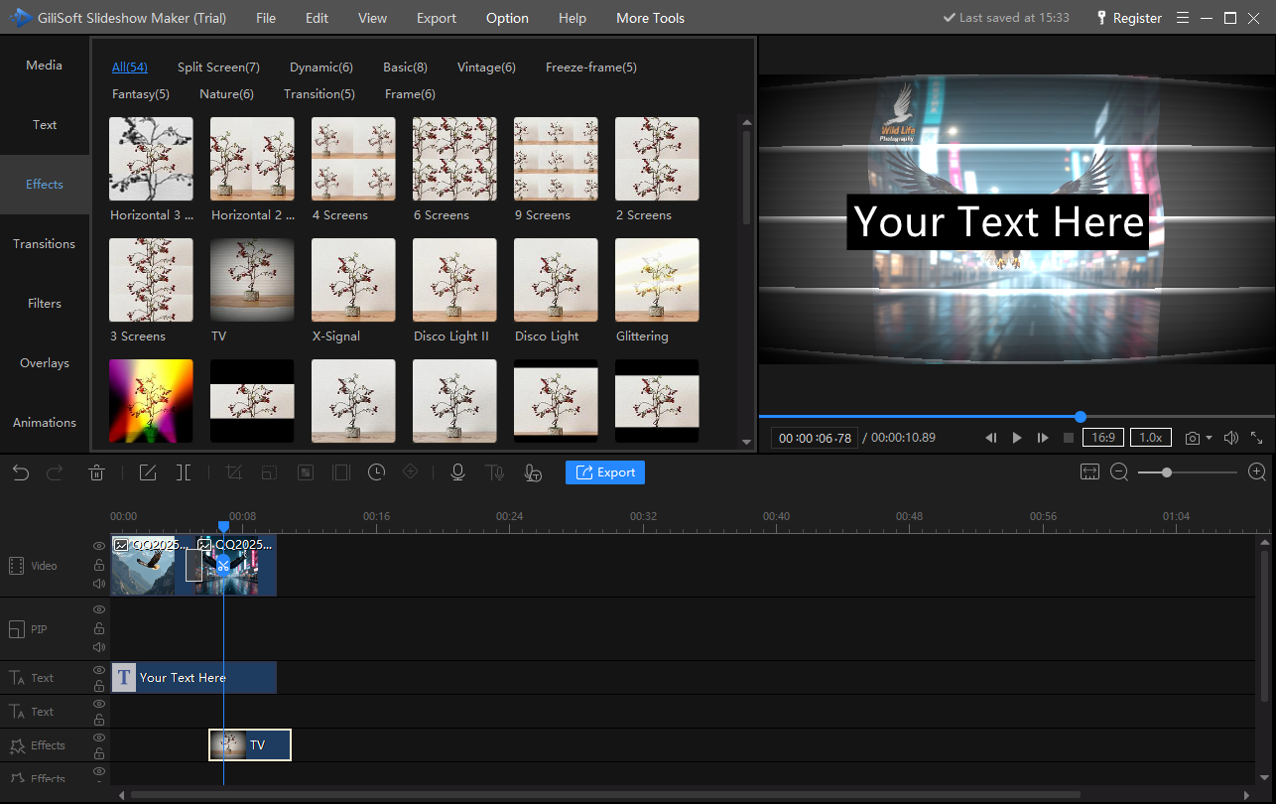Click the scissors icon on the playhead
Viewport: 1276px width, 804px height.
point(223,566)
